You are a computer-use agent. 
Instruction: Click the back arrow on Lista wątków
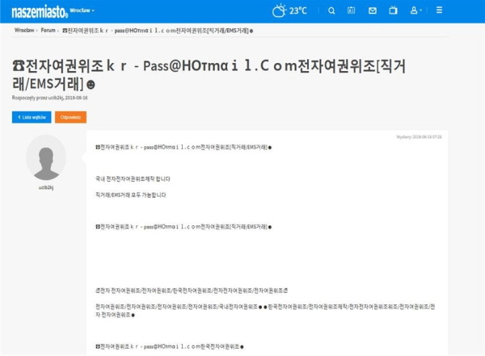coord(18,117)
